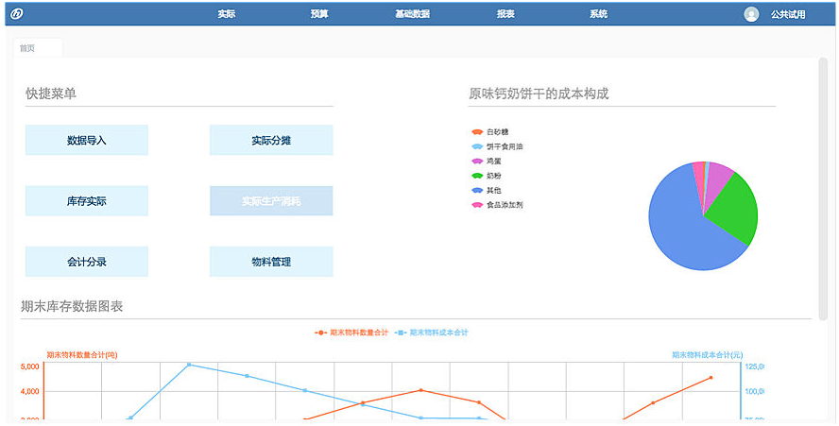Screen dimensions: 839x426
Task: Click the user avatar icon
Action: 751,14
